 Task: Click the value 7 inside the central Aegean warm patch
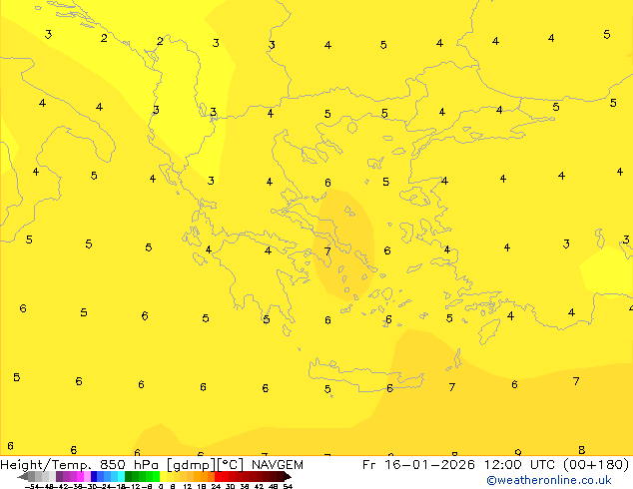tap(327, 251)
